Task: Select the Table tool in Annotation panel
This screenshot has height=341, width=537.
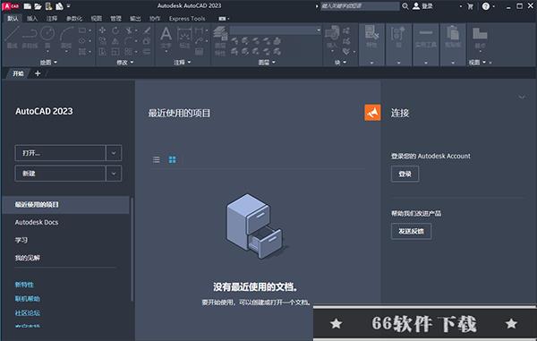Action: (199, 52)
